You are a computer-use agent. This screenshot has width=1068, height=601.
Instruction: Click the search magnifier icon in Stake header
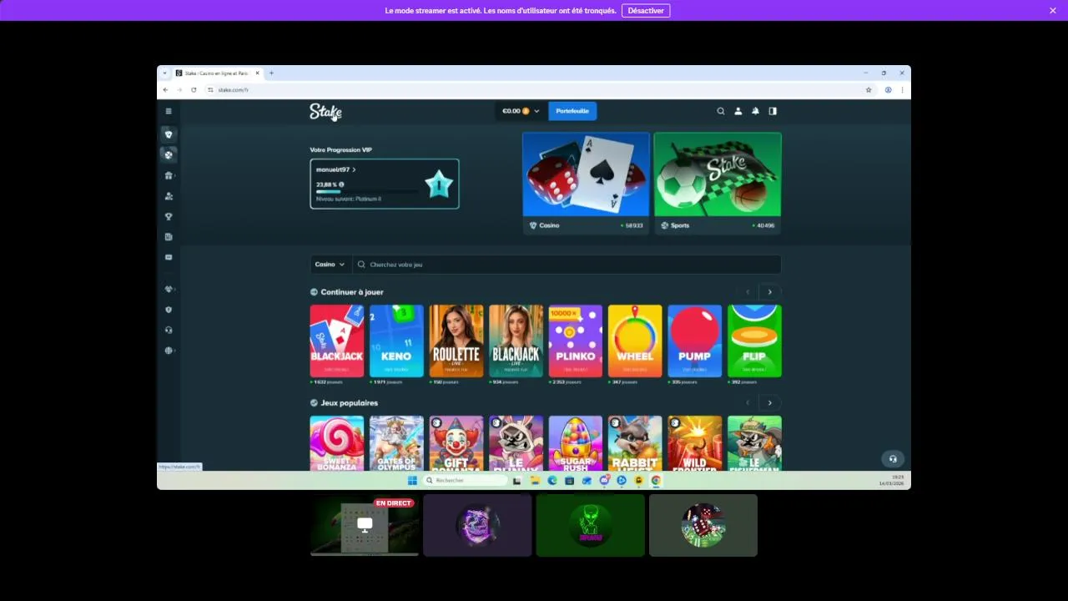tap(721, 111)
